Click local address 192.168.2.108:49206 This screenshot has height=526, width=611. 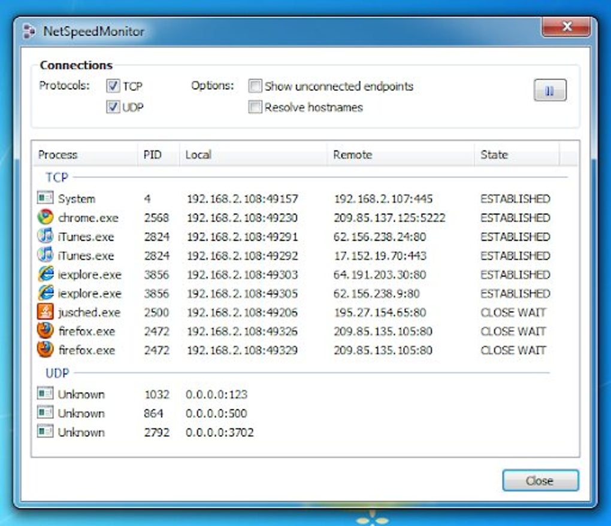coord(243,312)
